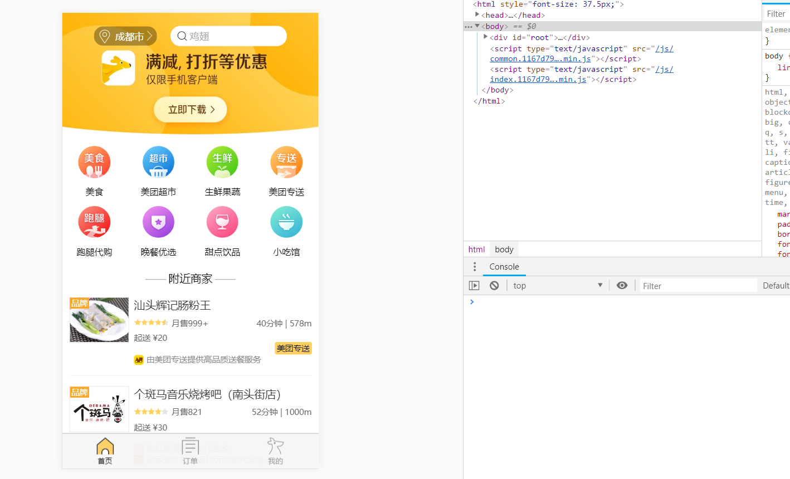Click the DevTools three-dot drawer menu icon
The height and width of the screenshot is (479, 790).
[x=475, y=267]
